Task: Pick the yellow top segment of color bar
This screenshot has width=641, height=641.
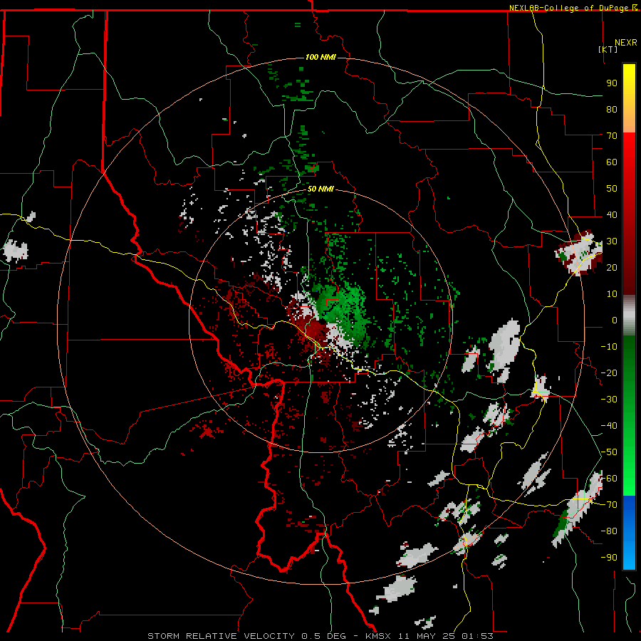Action: [629, 98]
